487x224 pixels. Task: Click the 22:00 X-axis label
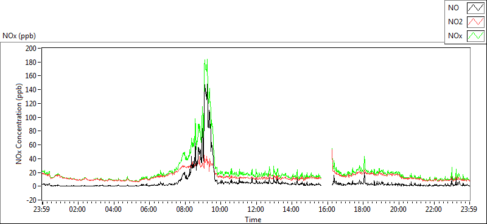[434, 209]
